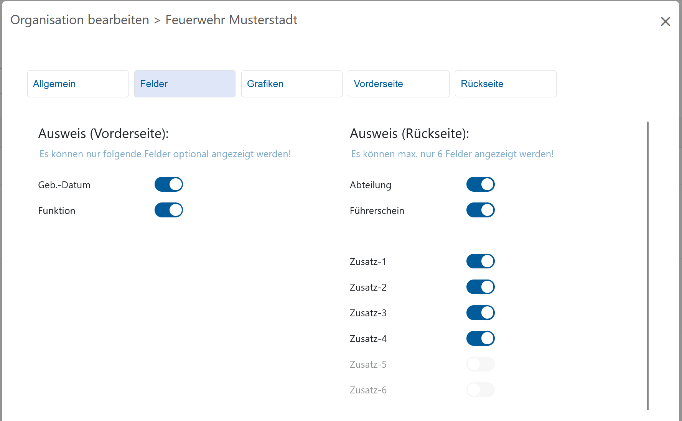This screenshot has height=421, width=682.
Task: Toggle the Abteilung field off
Action: (481, 184)
